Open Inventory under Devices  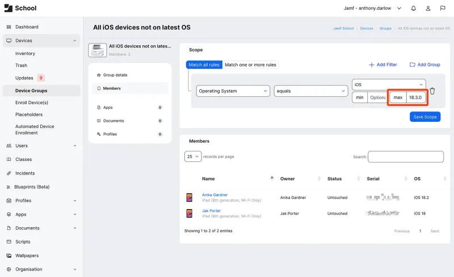(x=25, y=53)
